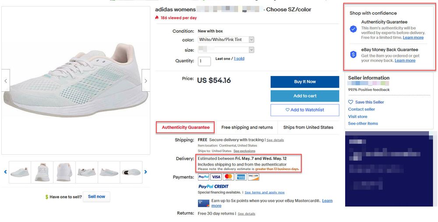The image size is (438, 222).
Task: Click the PayPal payment icon
Action: pos(204,177)
